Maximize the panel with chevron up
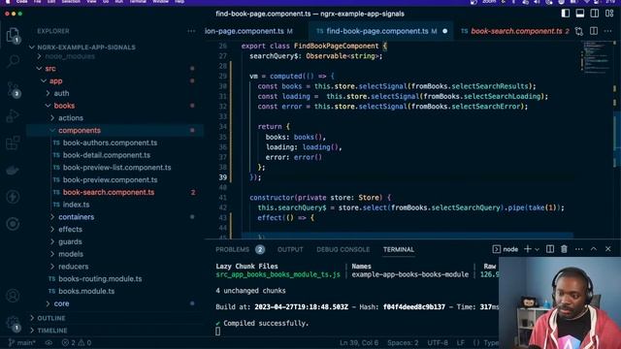 click(593, 249)
